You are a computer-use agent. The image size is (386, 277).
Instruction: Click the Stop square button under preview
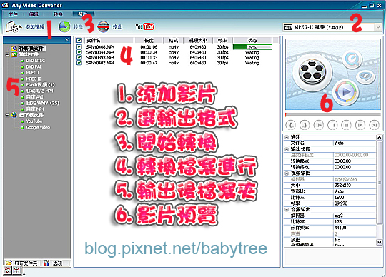[x=347, y=125]
